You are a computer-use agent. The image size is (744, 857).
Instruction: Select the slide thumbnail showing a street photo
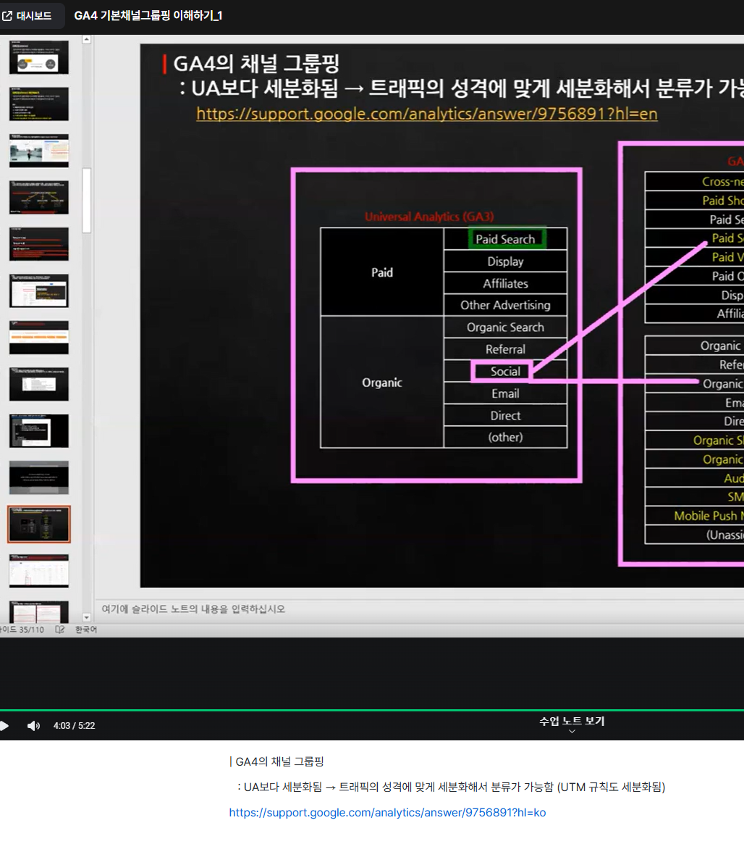point(39,151)
